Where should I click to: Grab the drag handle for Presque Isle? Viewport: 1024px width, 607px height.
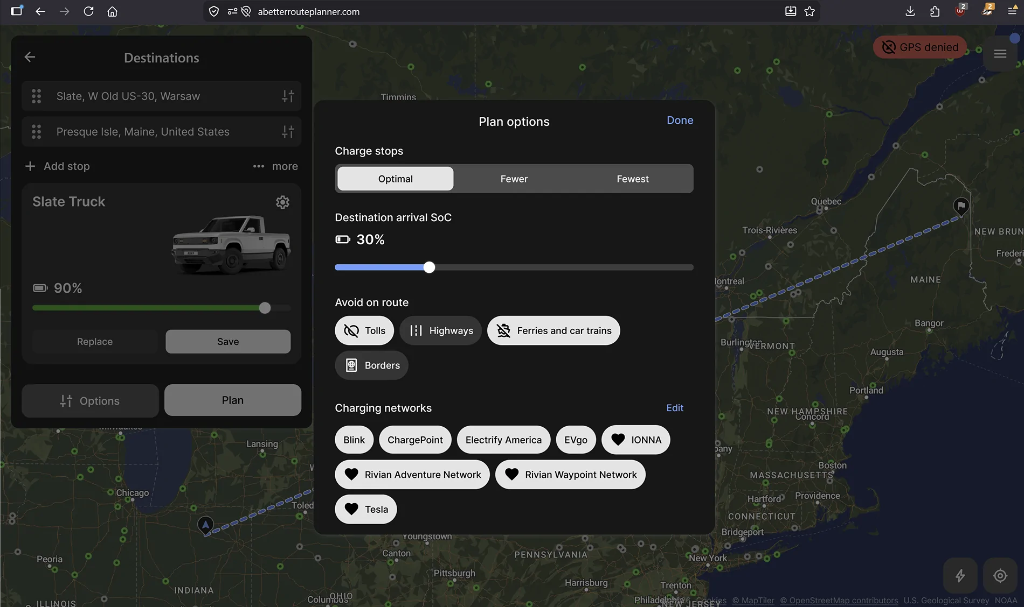click(36, 132)
